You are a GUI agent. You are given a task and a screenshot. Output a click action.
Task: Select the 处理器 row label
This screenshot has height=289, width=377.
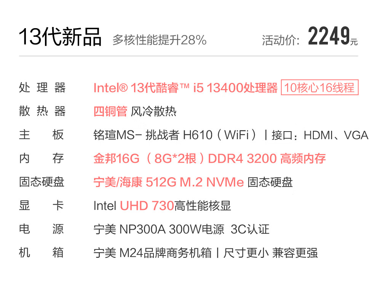point(42,87)
